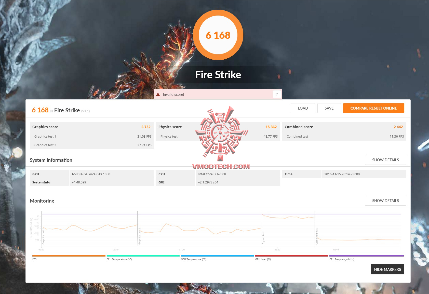Click the CPU value Intel Core i7 6700K
This screenshot has height=294, width=429.
212,174
